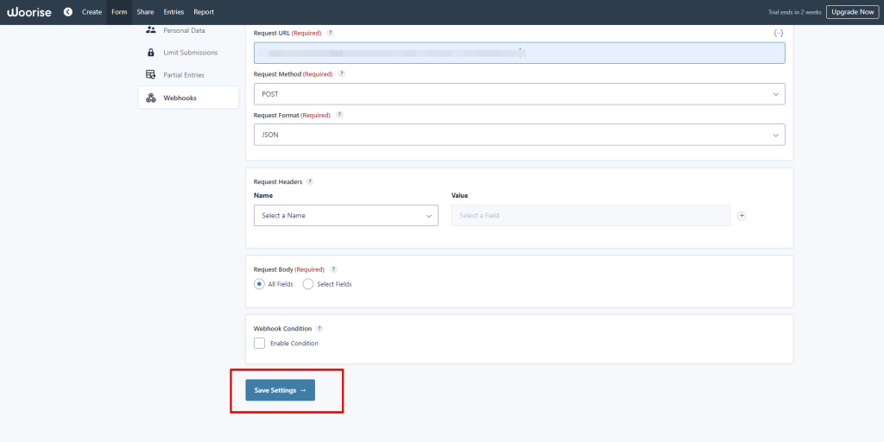884x442 pixels.
Task: Click the merge tags braces icon
Action: (778, 33)
